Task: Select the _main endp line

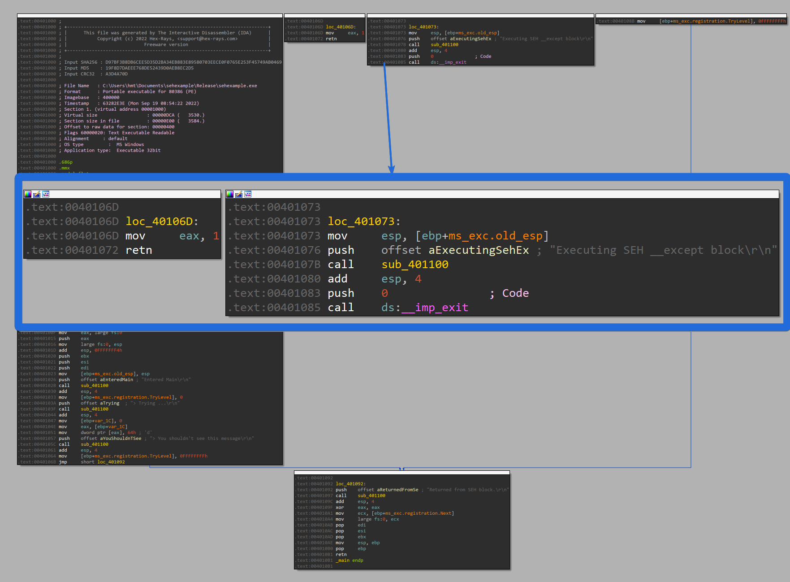Action: point(349,560)
